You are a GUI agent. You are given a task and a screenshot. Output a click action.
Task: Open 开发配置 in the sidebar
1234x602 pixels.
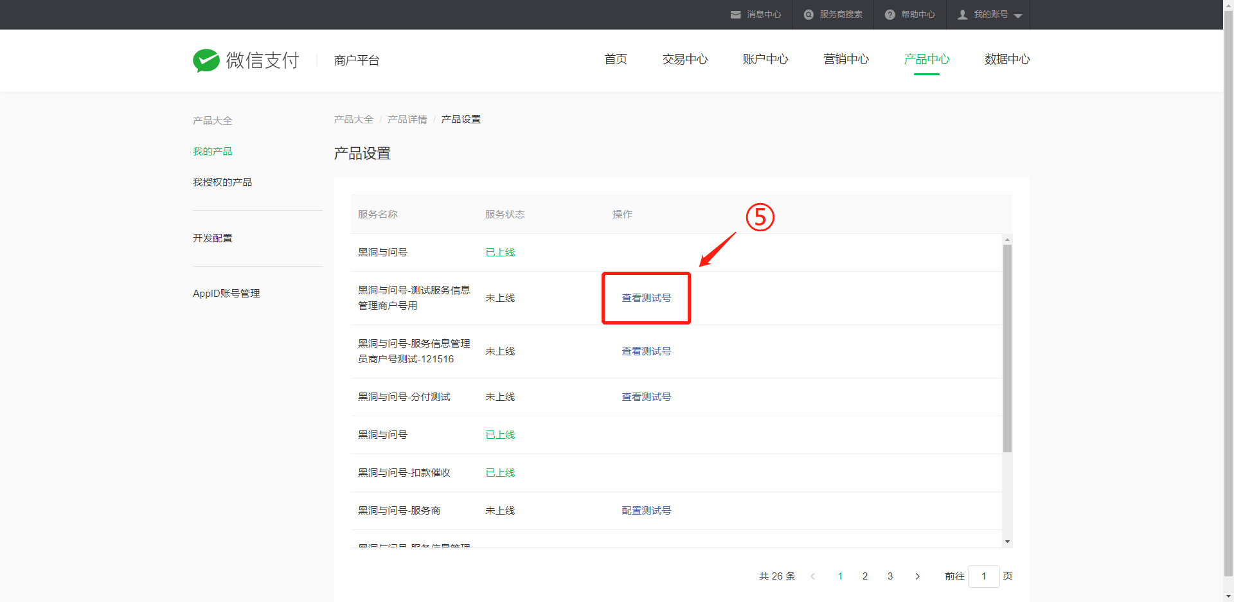(213, 238)
